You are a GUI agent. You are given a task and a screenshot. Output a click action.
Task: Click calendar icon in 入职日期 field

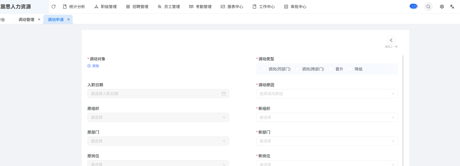click(x=224, y=94)
